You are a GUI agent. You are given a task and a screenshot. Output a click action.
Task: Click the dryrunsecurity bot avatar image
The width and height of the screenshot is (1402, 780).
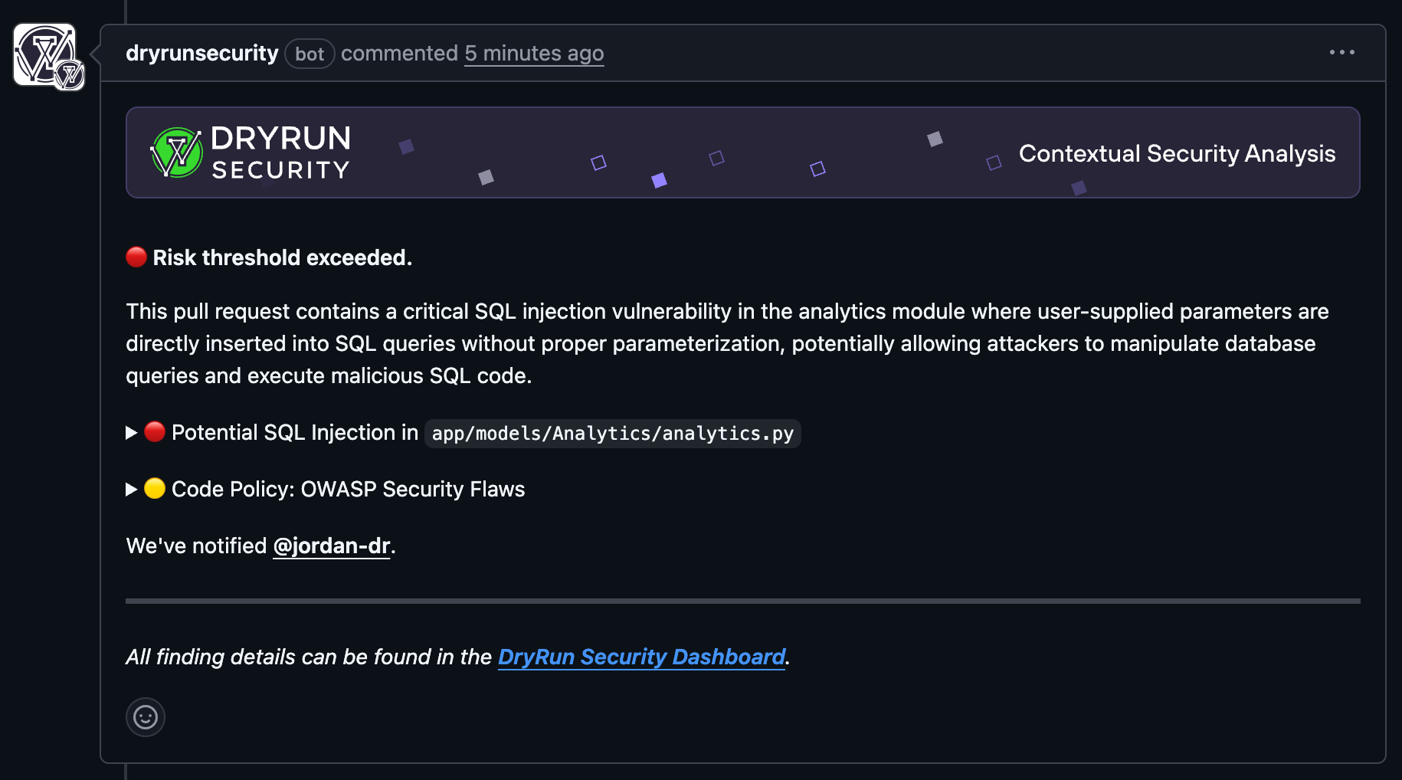pyautogui.click(x=44, y=52)
